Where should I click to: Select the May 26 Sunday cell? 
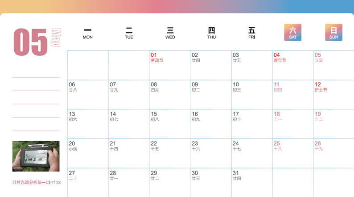coord(333,153)
